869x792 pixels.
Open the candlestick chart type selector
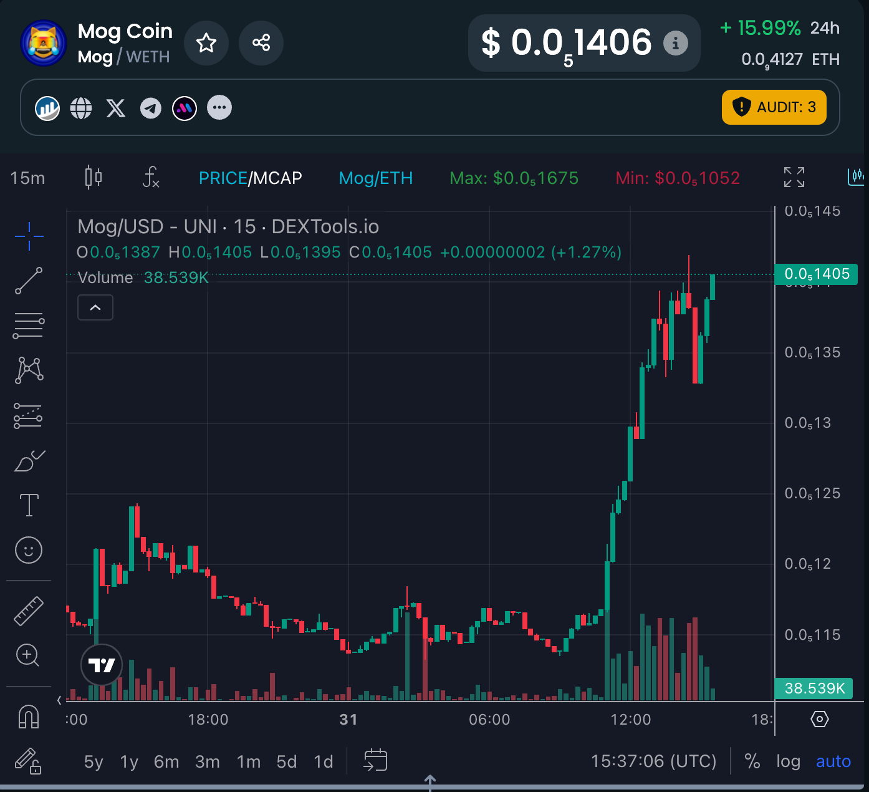pos(94,178)
